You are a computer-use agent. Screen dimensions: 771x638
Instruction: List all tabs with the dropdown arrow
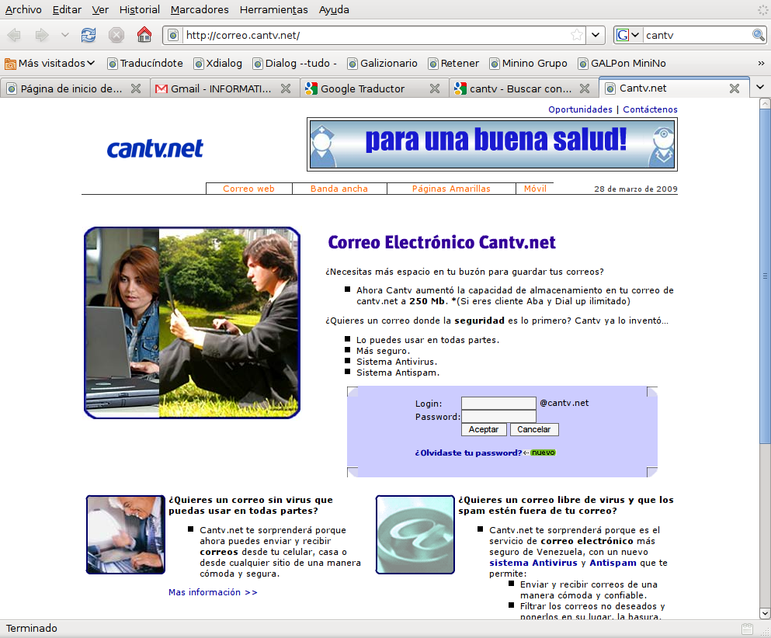click(760, 88)
